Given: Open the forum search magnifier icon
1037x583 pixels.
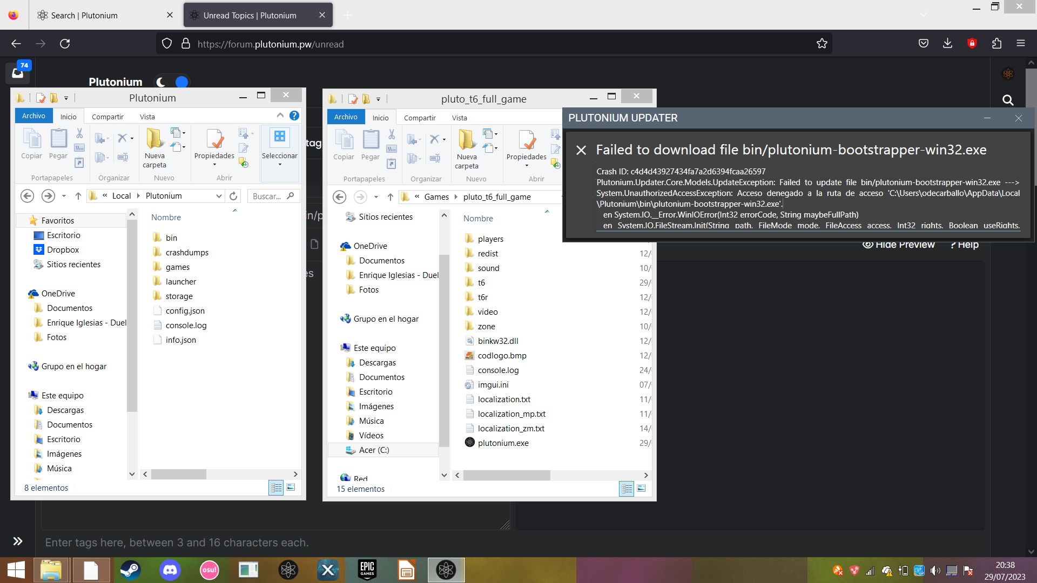Looking at the screenshot, I should click(x=1008, y=100).
